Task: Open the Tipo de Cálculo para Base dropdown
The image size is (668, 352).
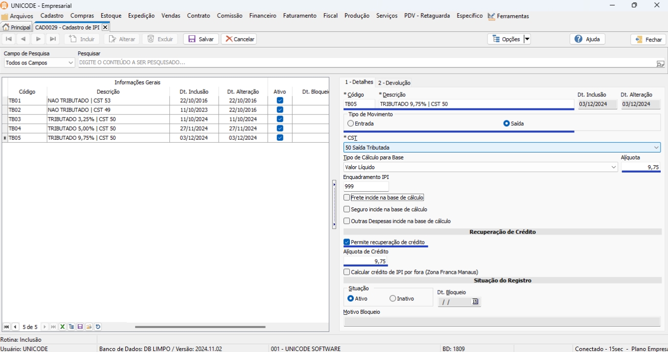Action: (614, 167)
